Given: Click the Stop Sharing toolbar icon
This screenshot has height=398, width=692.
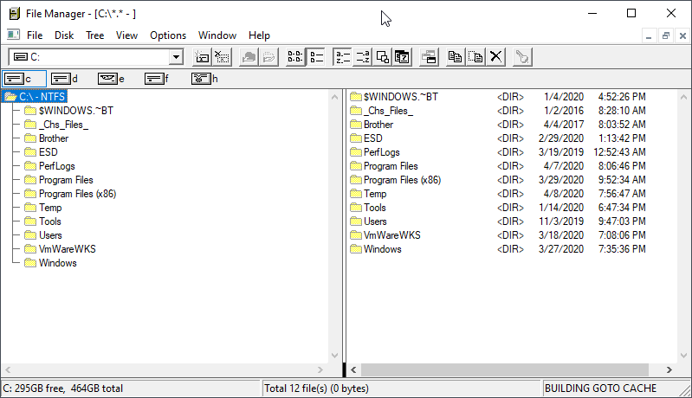Looking at the screenshot, I should (268, 57).
